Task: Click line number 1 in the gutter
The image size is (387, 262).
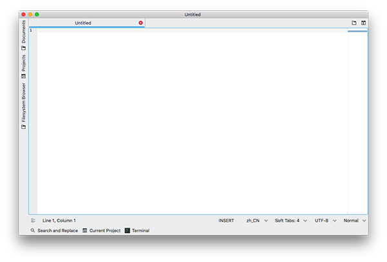Action: pyautogui.click(x=31, y=30)
